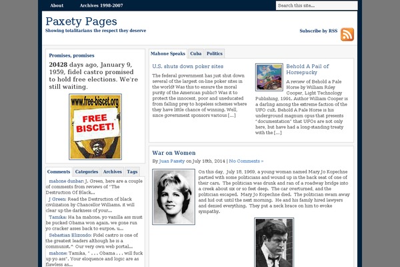Open mahone dunbar's comment link
Viewport: 400px width, 267px height.
point(66,181)
